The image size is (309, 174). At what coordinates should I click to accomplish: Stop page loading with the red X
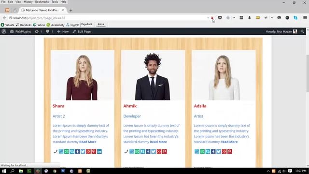pos(212,18)
